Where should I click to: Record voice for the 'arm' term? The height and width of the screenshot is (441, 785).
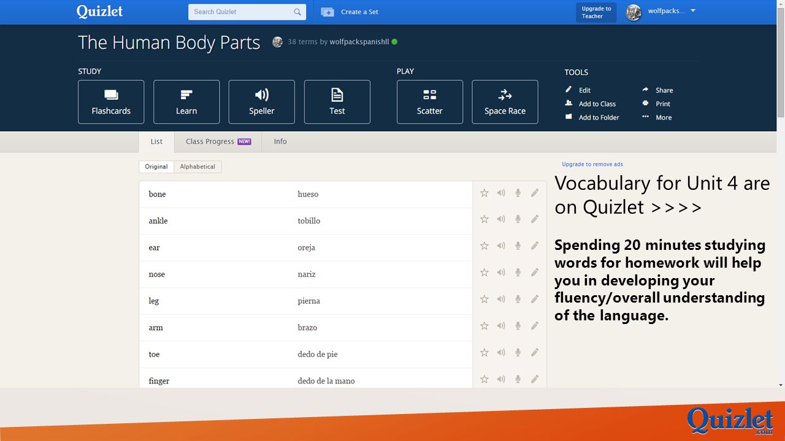518,326
